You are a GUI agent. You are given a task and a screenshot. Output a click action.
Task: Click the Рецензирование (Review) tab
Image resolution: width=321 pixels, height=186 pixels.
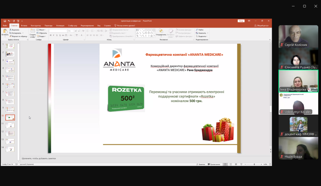87,26
